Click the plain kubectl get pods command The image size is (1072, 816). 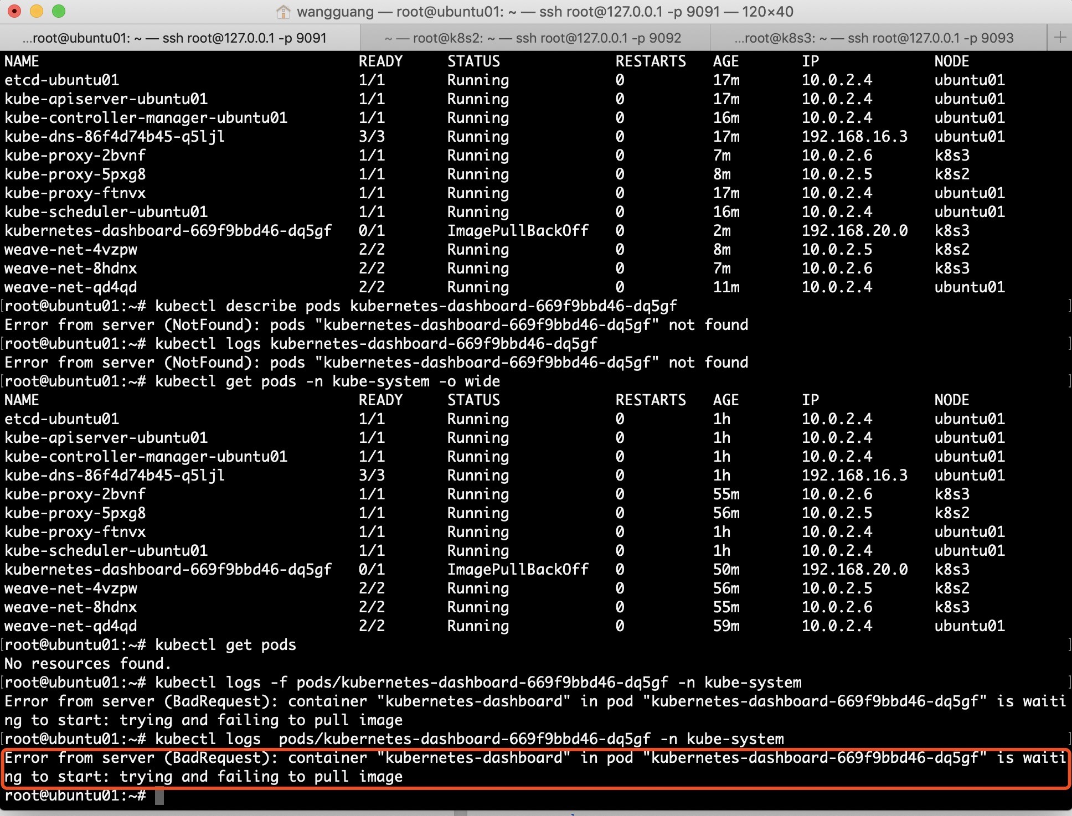pyautogui.click(x=225, y=645)
